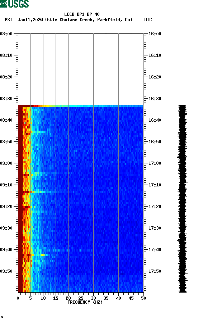Select the title text 'LCCB DP1 BP 40'
This screenshot has width=198, height=321.
pos(82,14)
